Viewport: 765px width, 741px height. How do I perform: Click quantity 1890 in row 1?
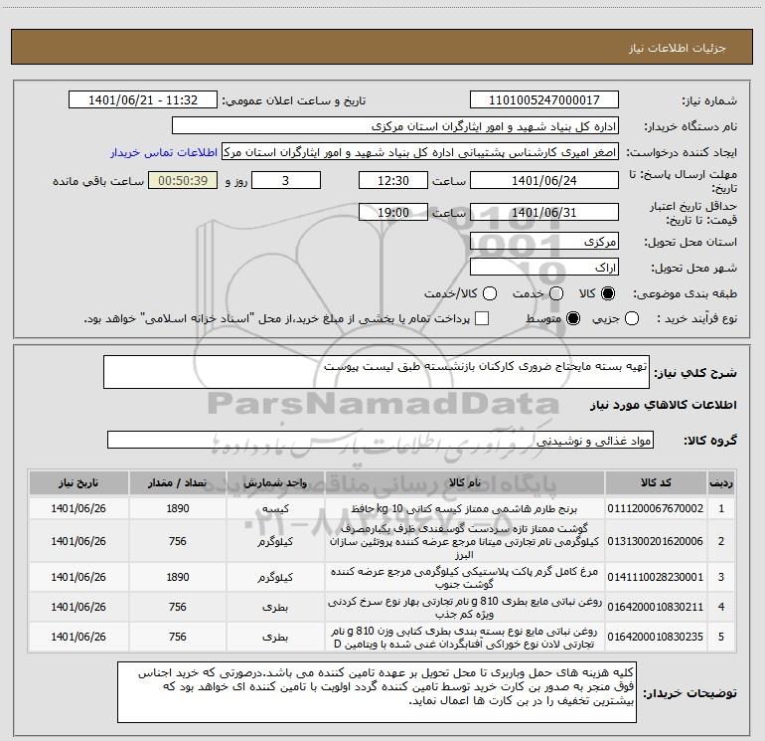[178, 508]
